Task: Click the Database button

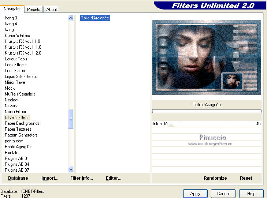Action: [x=18, y=178]
